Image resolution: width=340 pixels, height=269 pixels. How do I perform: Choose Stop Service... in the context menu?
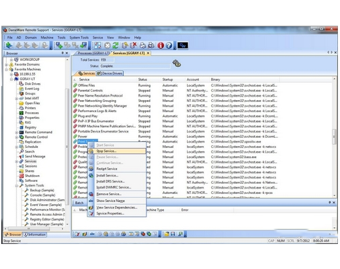[117, 151]
